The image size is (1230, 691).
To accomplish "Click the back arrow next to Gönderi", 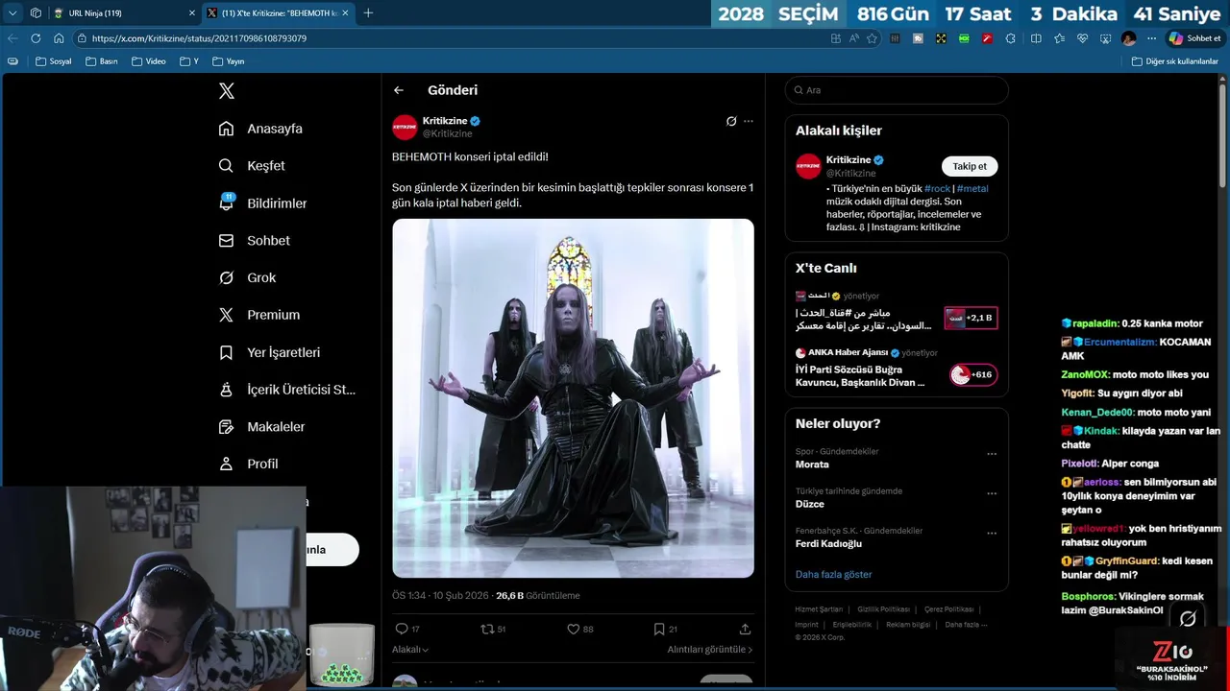I will tap(399, 90).
